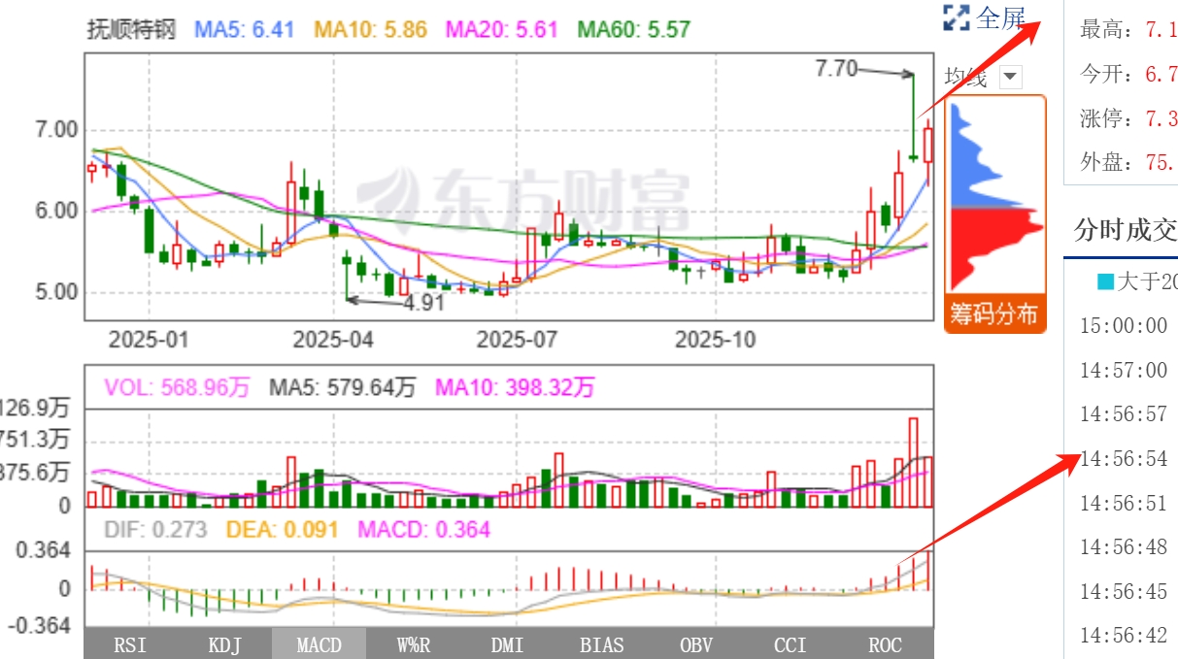
Task: Click the 2025-10 date axis label
Action: [715, 340]
